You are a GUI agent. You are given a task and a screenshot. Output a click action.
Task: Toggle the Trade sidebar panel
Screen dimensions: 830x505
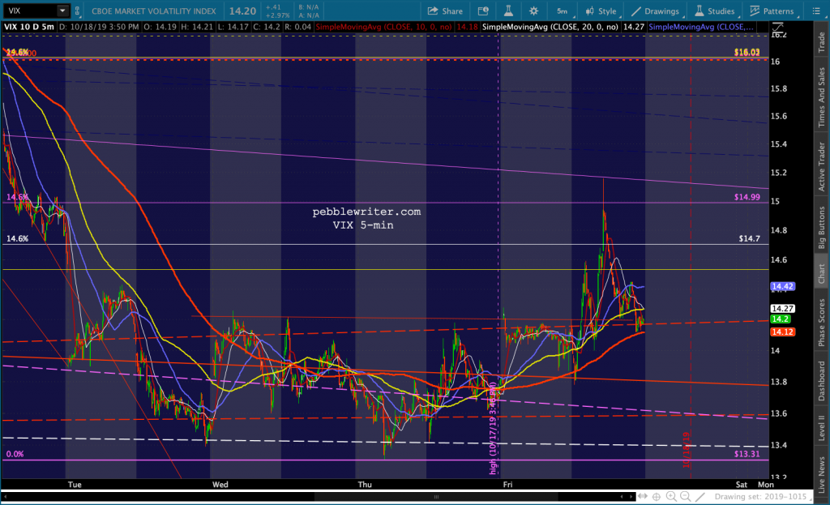pos(821,38)
